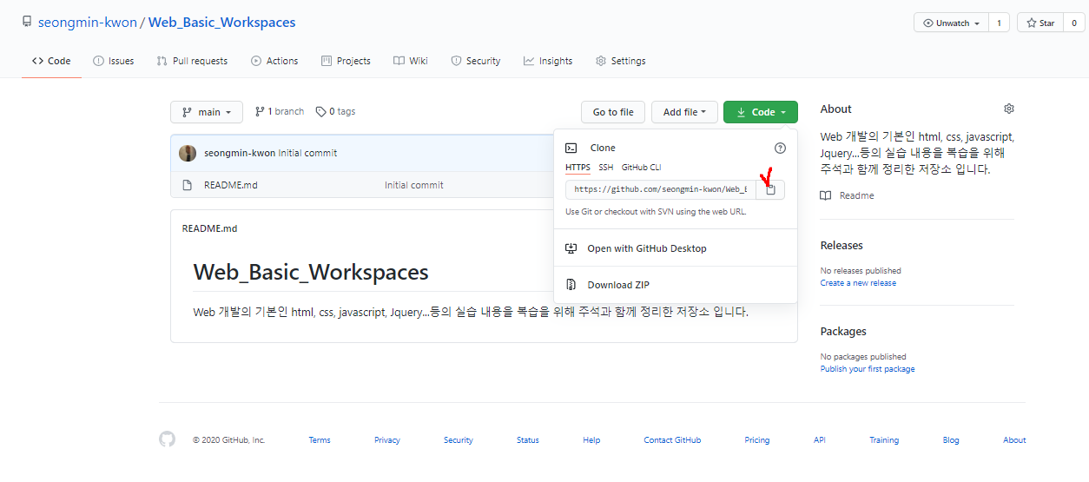Open the clone help question mark icon
The image size is (1089, 482).
tap(780, 148)
